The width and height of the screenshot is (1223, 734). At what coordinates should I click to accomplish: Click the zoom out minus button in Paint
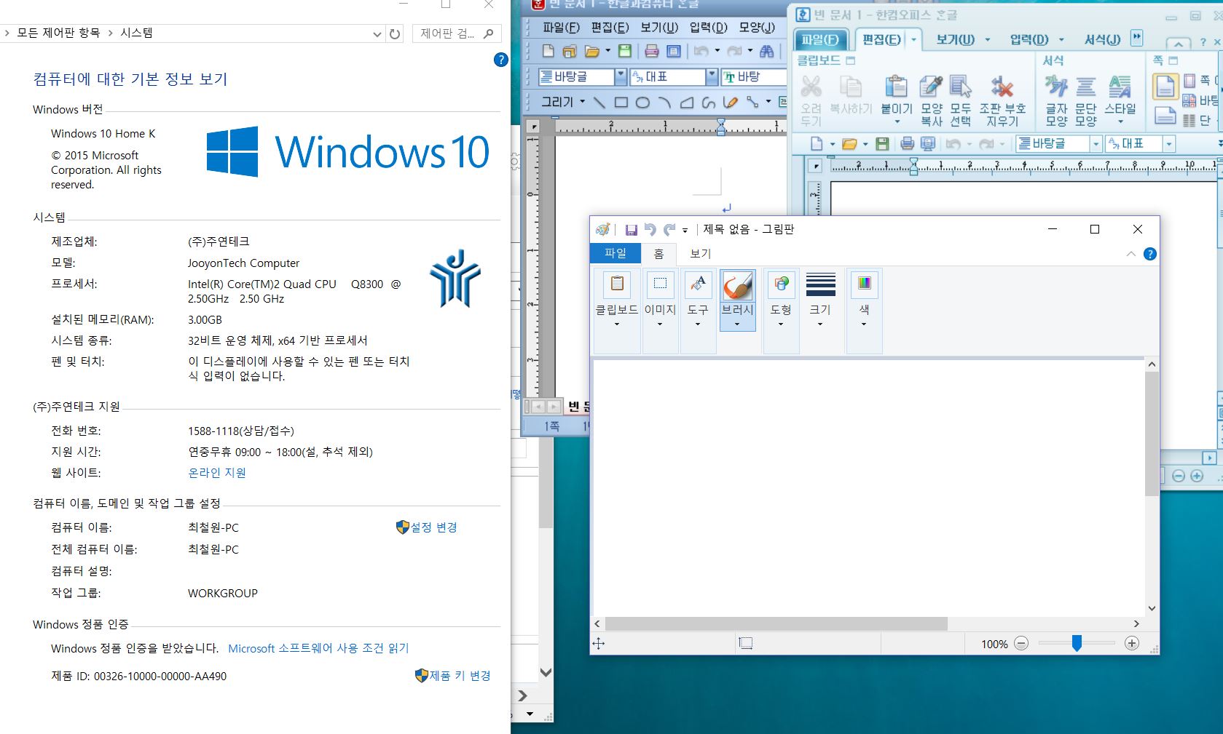[1021, 643]
